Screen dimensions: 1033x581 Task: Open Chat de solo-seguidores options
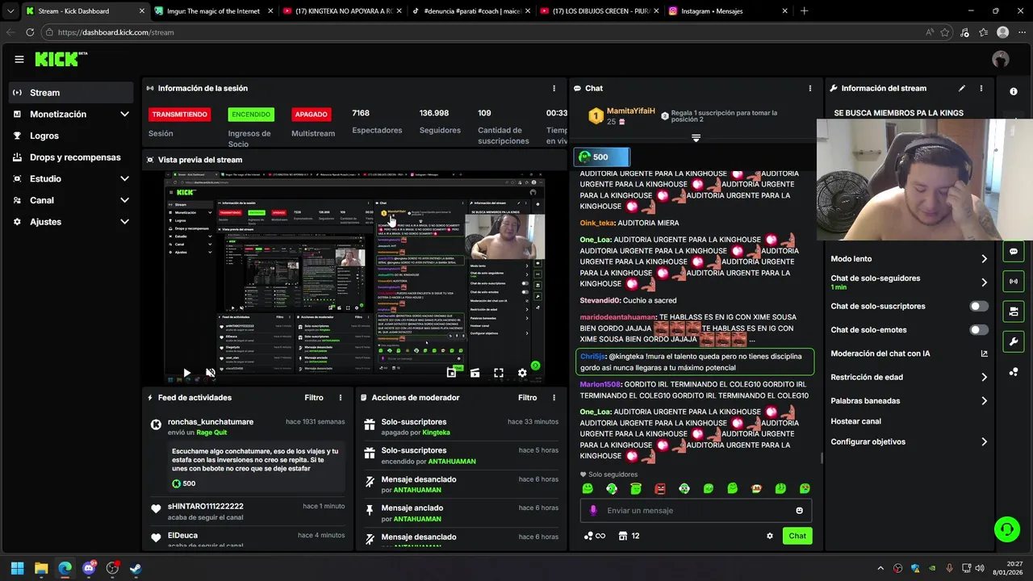pos(910,282)
